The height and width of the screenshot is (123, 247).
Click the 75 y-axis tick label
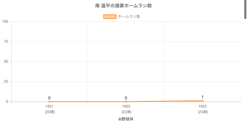click(x=6, y=42)
